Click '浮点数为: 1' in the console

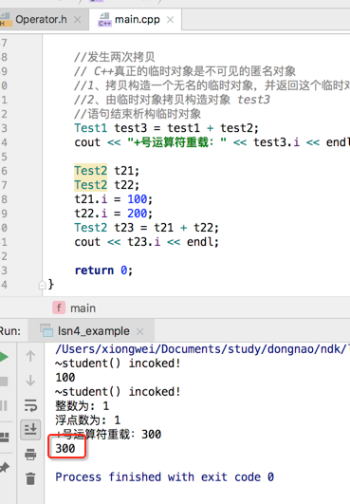point(87,420)
